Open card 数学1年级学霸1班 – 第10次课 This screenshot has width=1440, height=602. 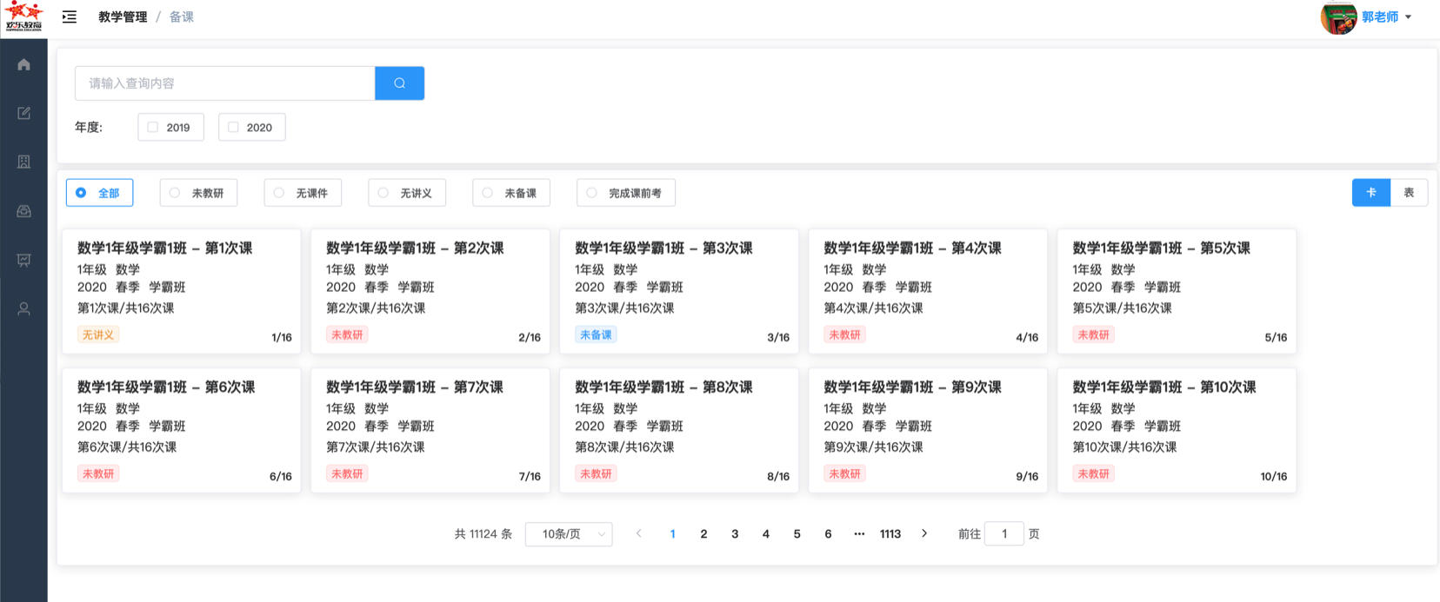[1177, 430]
